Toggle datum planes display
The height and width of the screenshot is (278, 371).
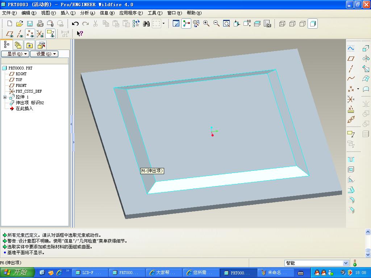coord(10,34)
